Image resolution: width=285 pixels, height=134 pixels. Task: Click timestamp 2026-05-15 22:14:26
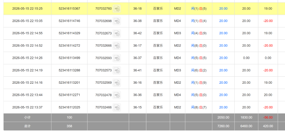click(28, 58)
